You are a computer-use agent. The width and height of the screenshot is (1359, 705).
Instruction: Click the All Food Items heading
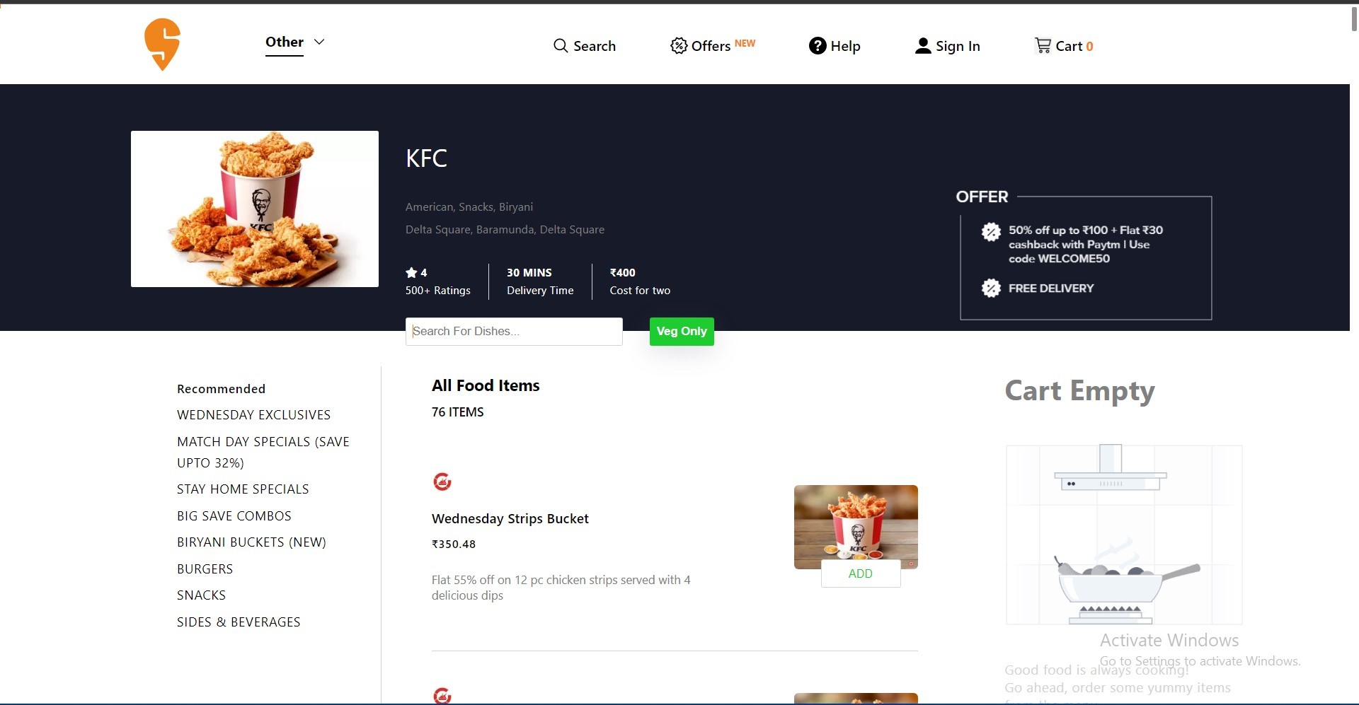coord(486,385)
